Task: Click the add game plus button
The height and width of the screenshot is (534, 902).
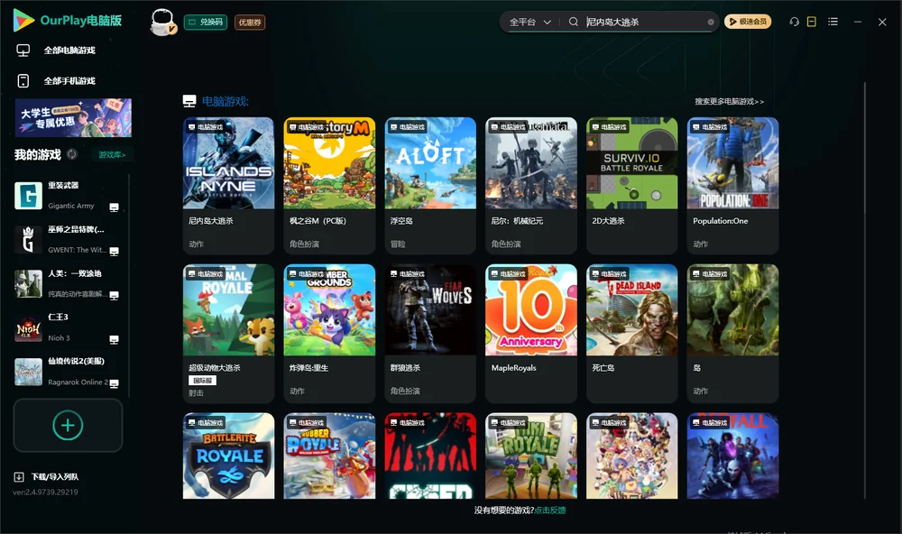Action: coord(68,425)
